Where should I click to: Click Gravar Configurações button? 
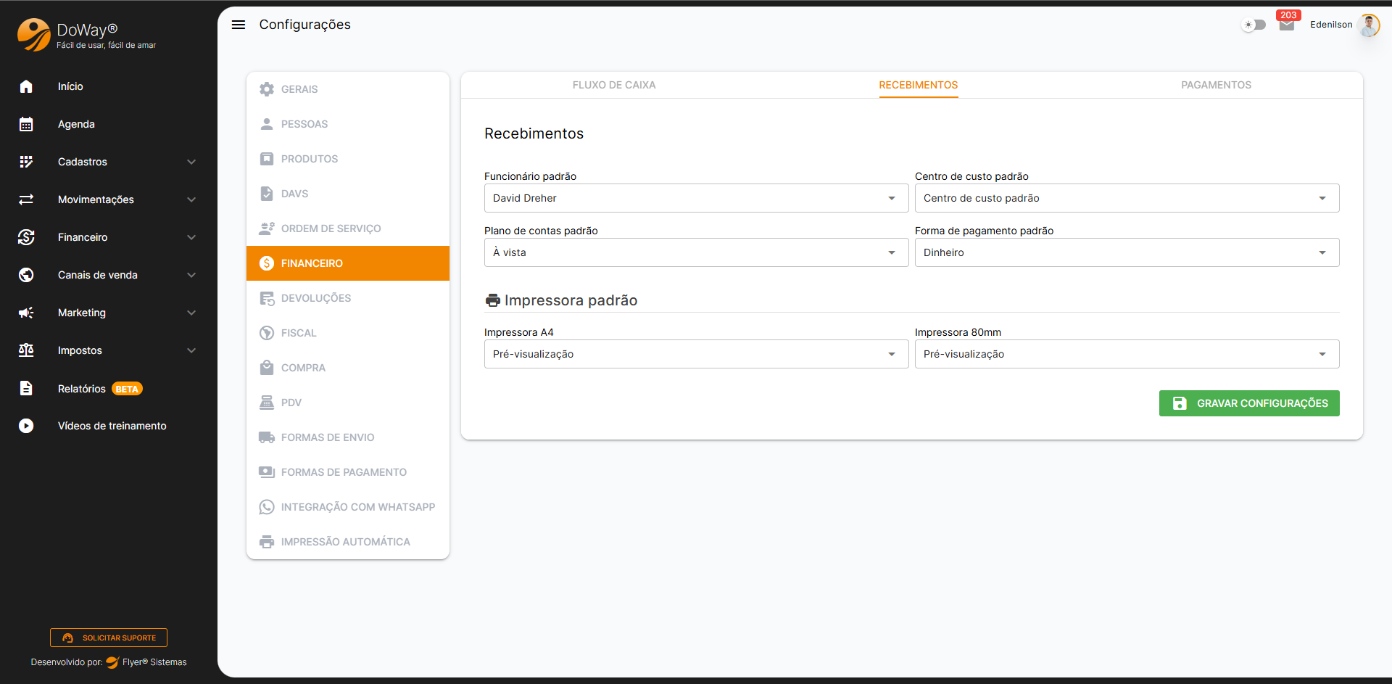point(1248,403)
